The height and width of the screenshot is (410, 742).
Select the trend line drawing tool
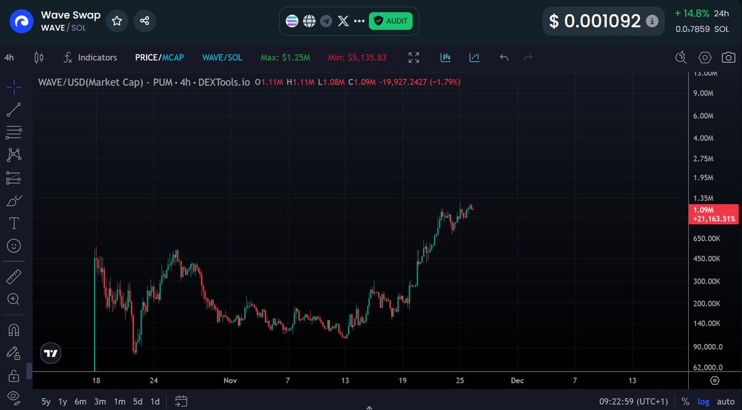(14, 110)
